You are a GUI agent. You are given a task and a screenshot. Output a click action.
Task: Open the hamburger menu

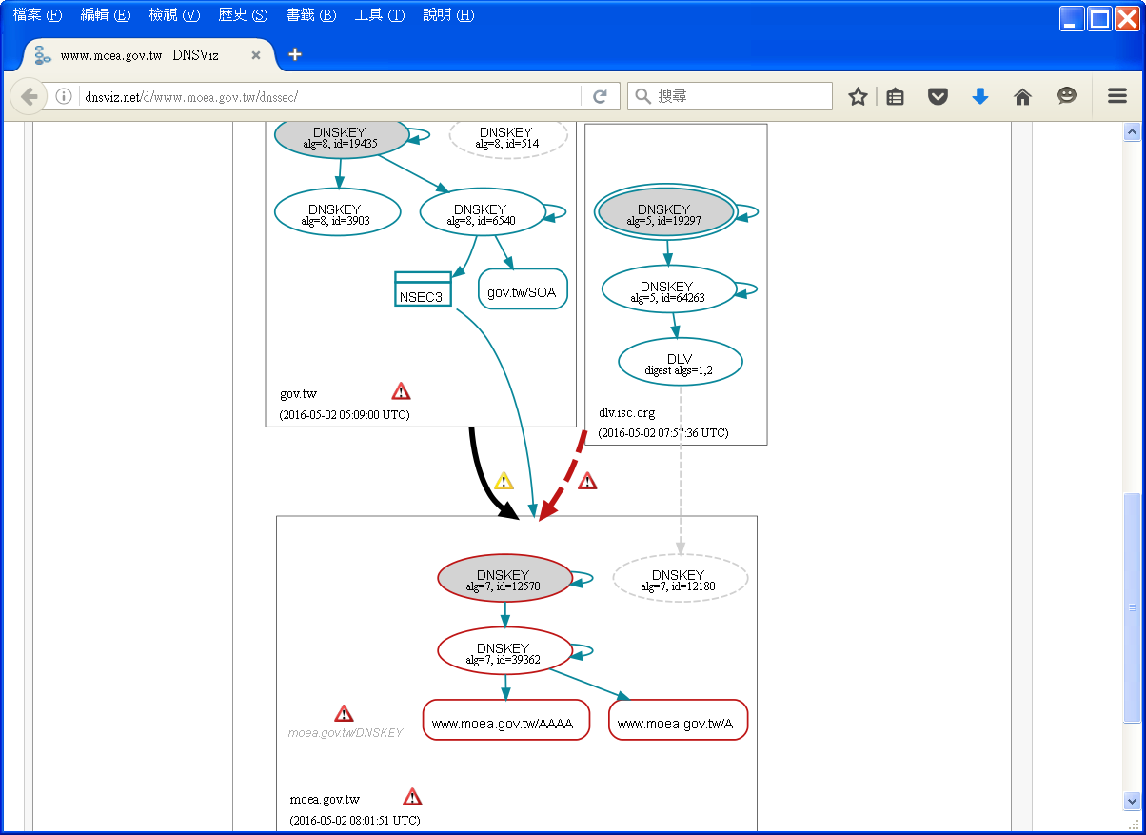(x=1116, y=96)
